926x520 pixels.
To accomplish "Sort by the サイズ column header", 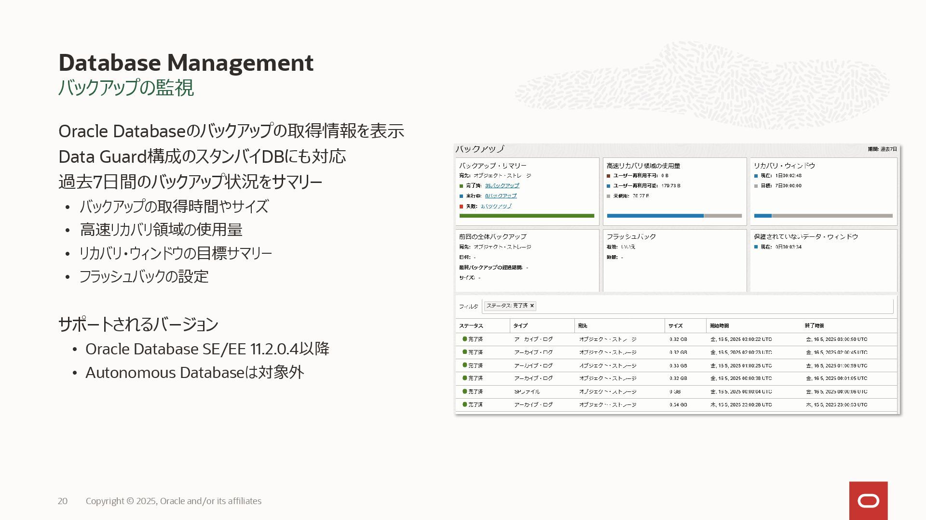I will 675,326.
